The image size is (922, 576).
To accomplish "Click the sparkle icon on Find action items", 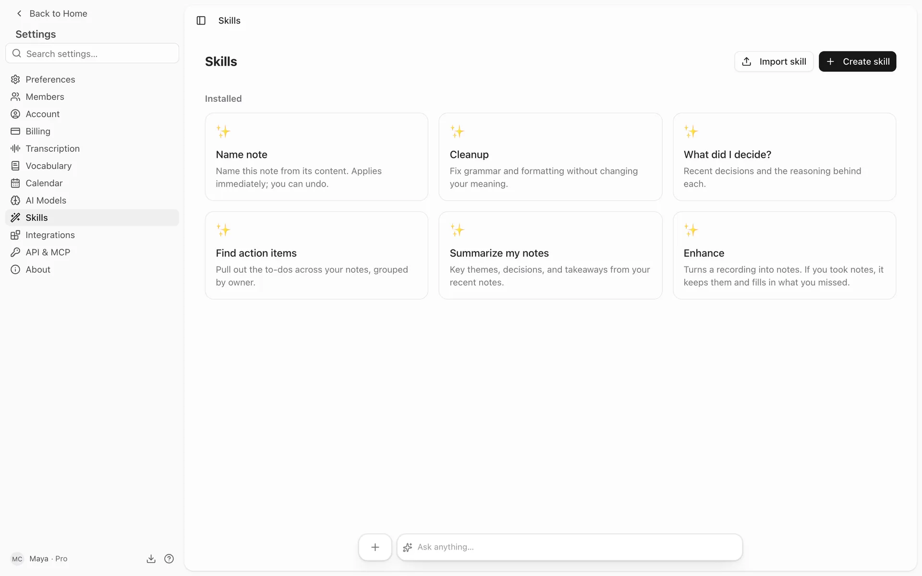I will [223, 230].
